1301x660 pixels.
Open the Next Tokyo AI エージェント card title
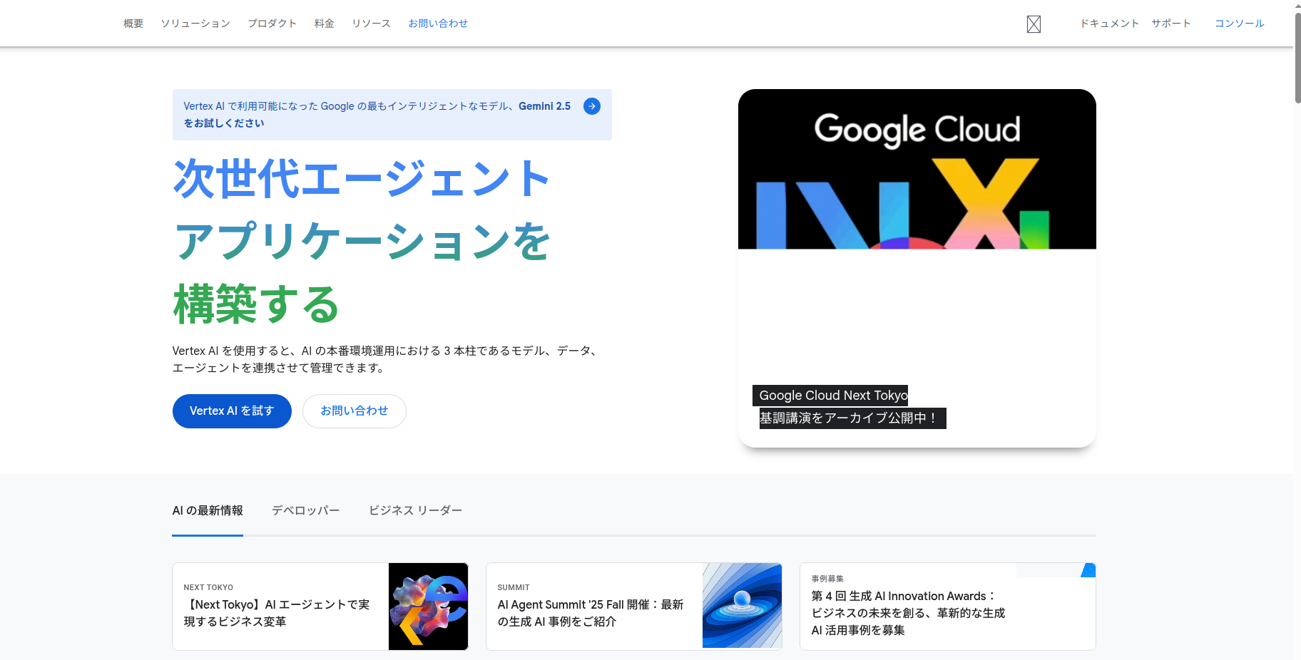[x=277, y=613]
